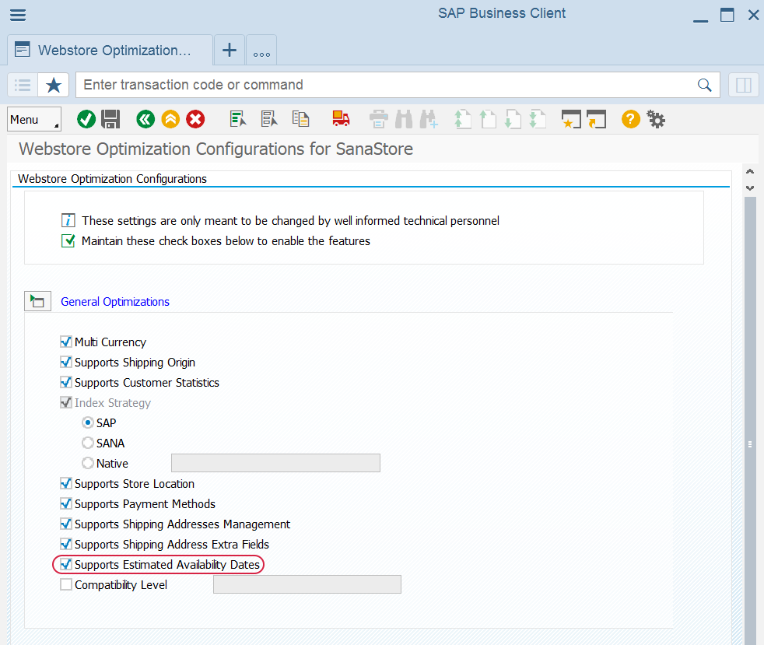The width and height of the screenshot is (764, 645).
Task: Go to last page icon
Action: tap(538, 119)
